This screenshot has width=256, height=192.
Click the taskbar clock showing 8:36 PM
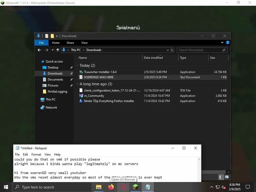(x=234, y=187)
